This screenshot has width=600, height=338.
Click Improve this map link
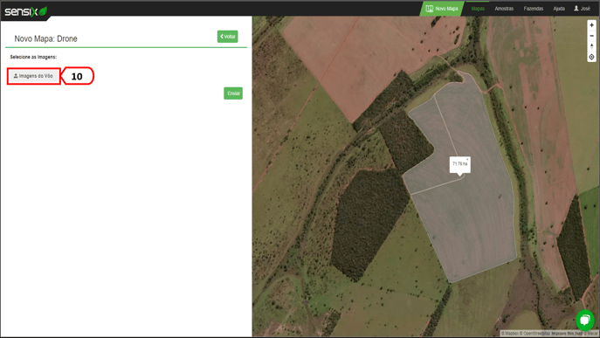[x=566, y=334]
